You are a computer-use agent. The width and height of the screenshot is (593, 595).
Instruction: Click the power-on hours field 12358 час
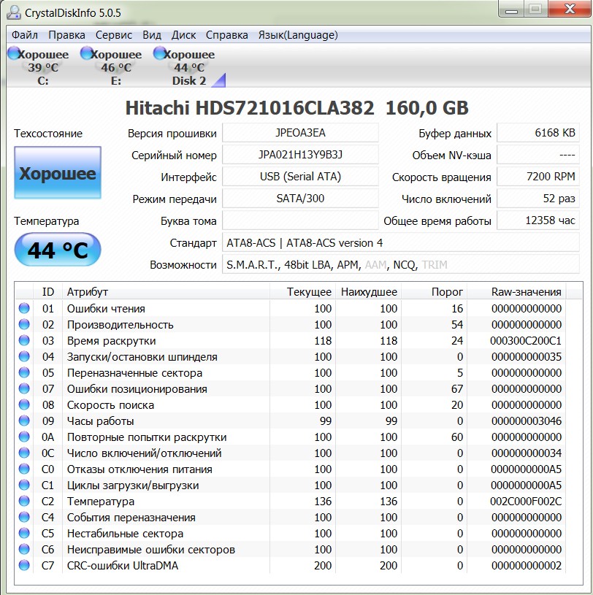point(538,220)
